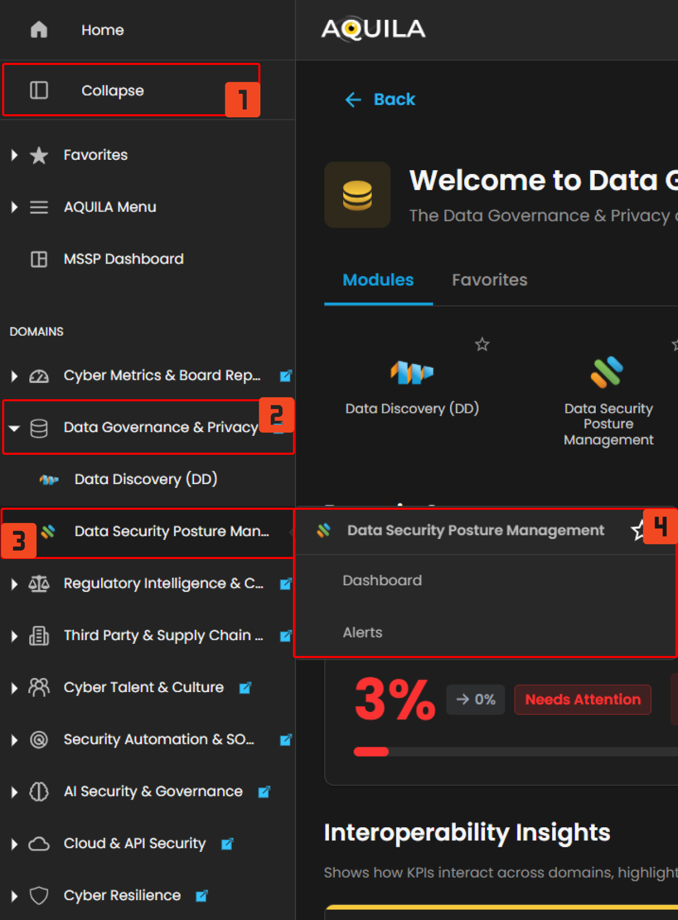Select Alerts in the flyout menu

(x=363, y=632)
